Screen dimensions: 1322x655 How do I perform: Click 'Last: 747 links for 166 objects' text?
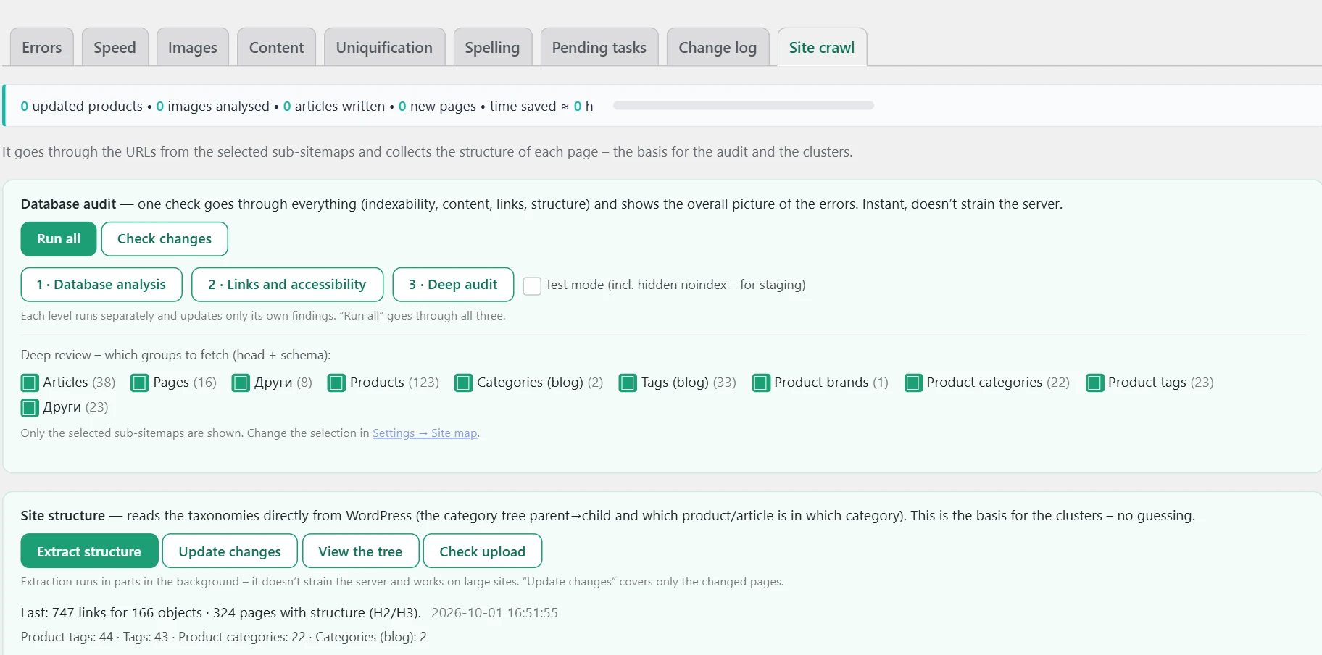112,613
